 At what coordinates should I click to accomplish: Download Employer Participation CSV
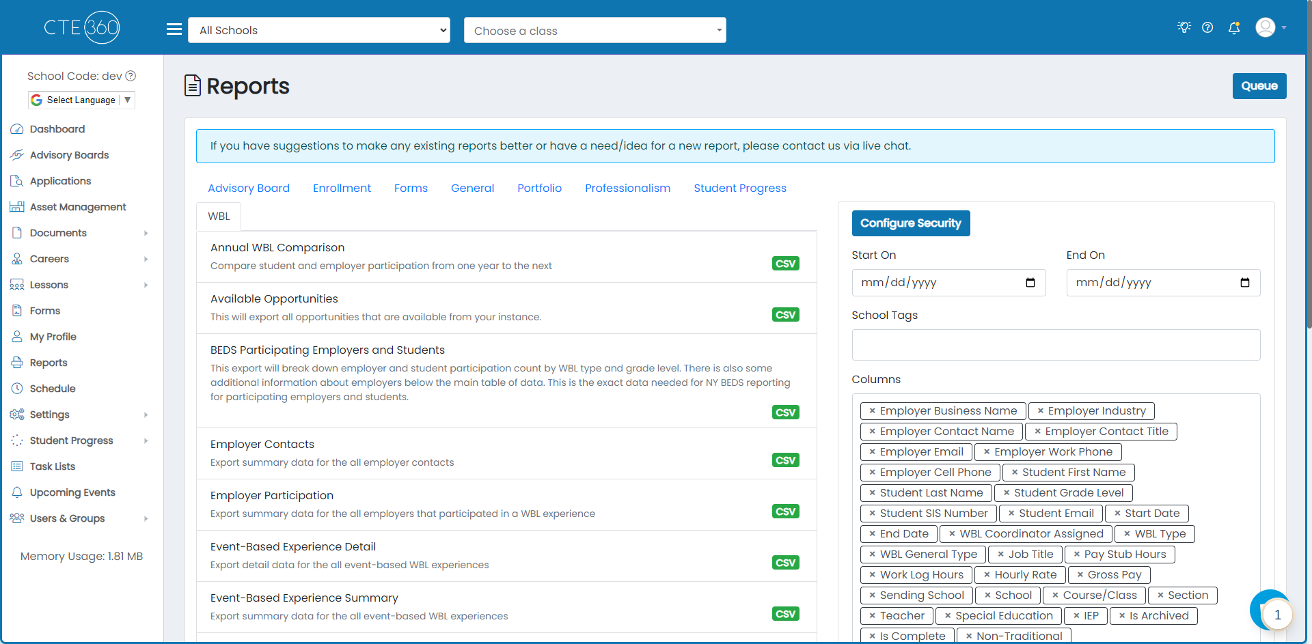click(785, 512)
